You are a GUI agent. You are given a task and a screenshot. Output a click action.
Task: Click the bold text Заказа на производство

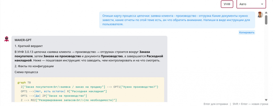62,56
